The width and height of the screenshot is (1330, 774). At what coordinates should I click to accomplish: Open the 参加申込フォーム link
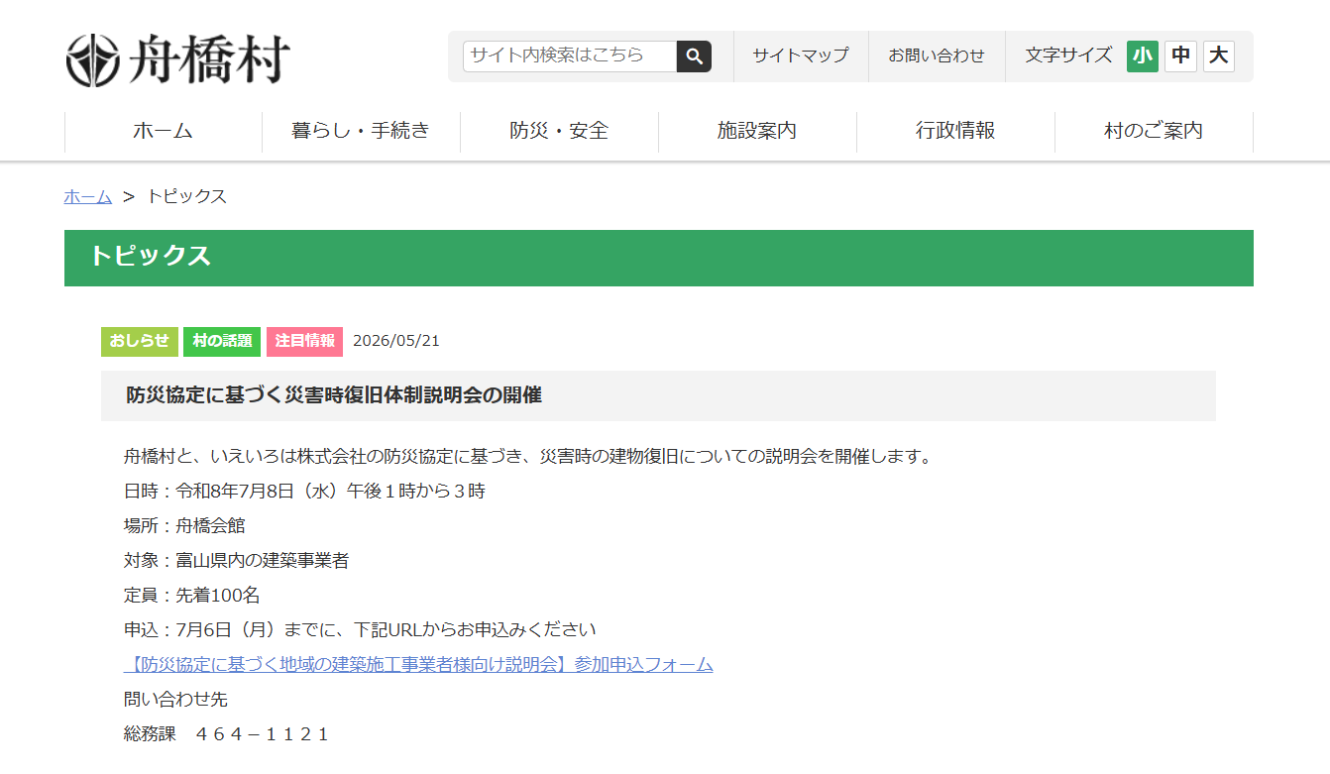point(418,665)
